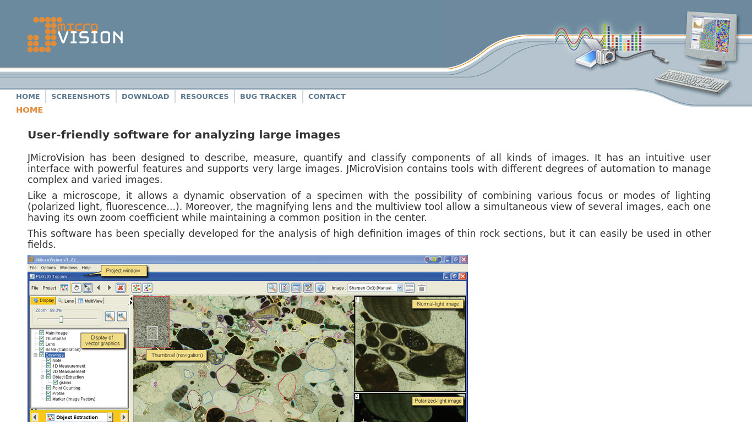Viewport: 752px width, 422px height.
Task: Open the DOWNLOAD page link
Action: [x=145, y=96]
